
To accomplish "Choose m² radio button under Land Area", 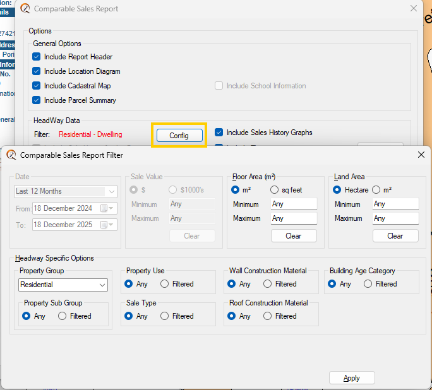I will click(376, 190).
